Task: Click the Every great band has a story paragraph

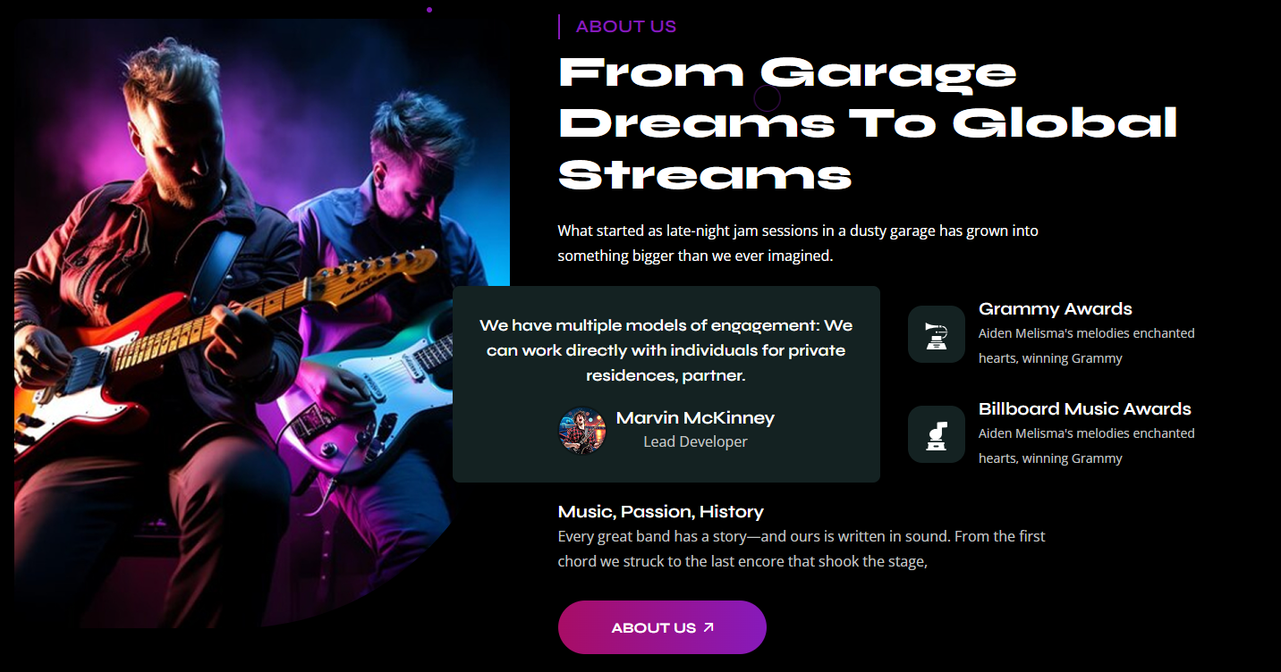Action: 802,549
